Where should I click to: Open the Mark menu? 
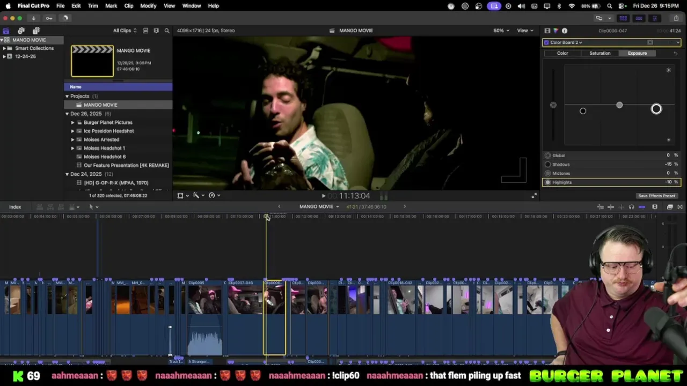tap(111, 6)
